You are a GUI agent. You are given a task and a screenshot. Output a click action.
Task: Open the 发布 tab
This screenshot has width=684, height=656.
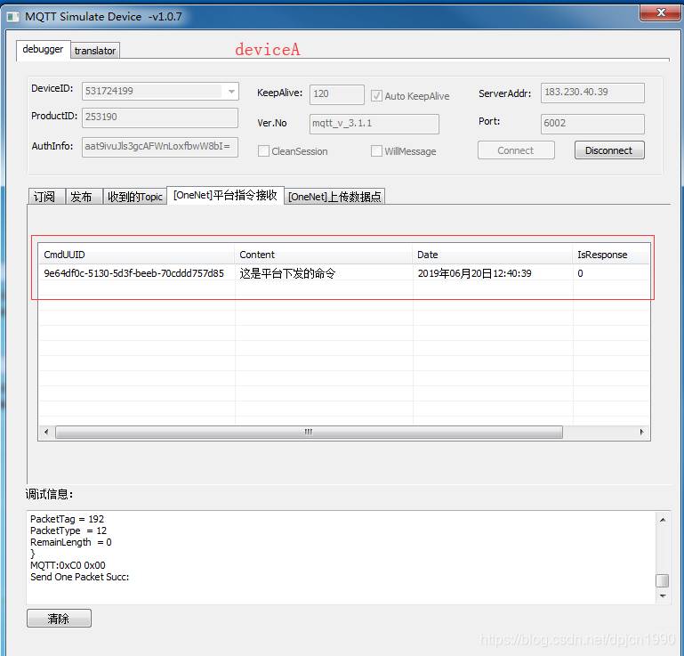(x=84, y=197)
